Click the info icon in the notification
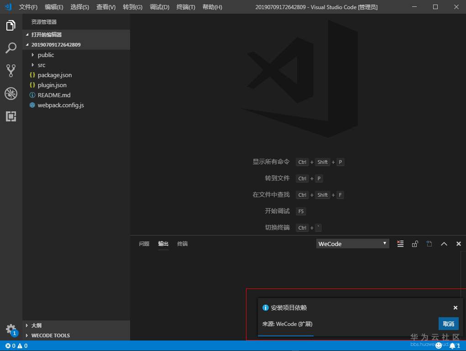The image size is (466, 351). [265, 308]
